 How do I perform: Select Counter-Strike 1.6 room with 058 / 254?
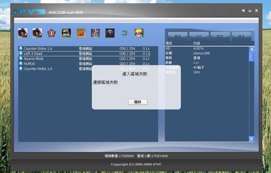click(84, 48)
